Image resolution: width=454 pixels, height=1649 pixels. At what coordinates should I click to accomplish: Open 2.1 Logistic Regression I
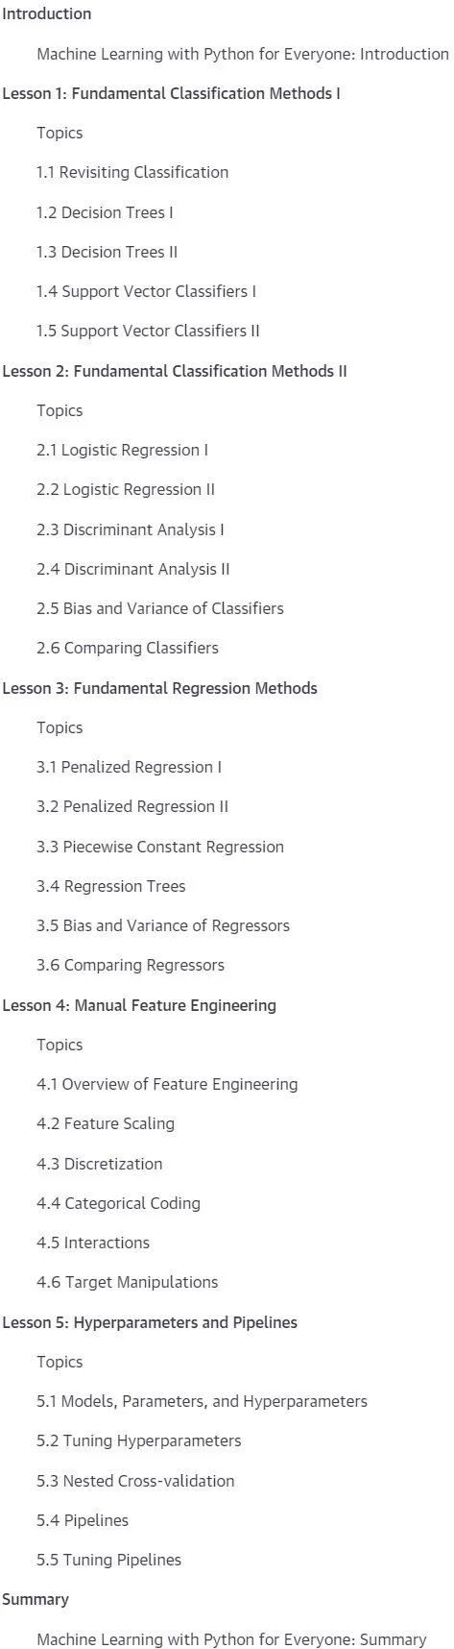coord(123,450)
